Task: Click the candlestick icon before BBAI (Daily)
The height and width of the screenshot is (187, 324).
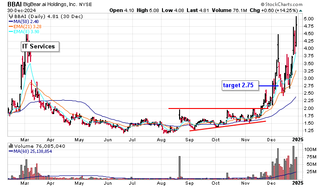Action: [x=11, y=17]
